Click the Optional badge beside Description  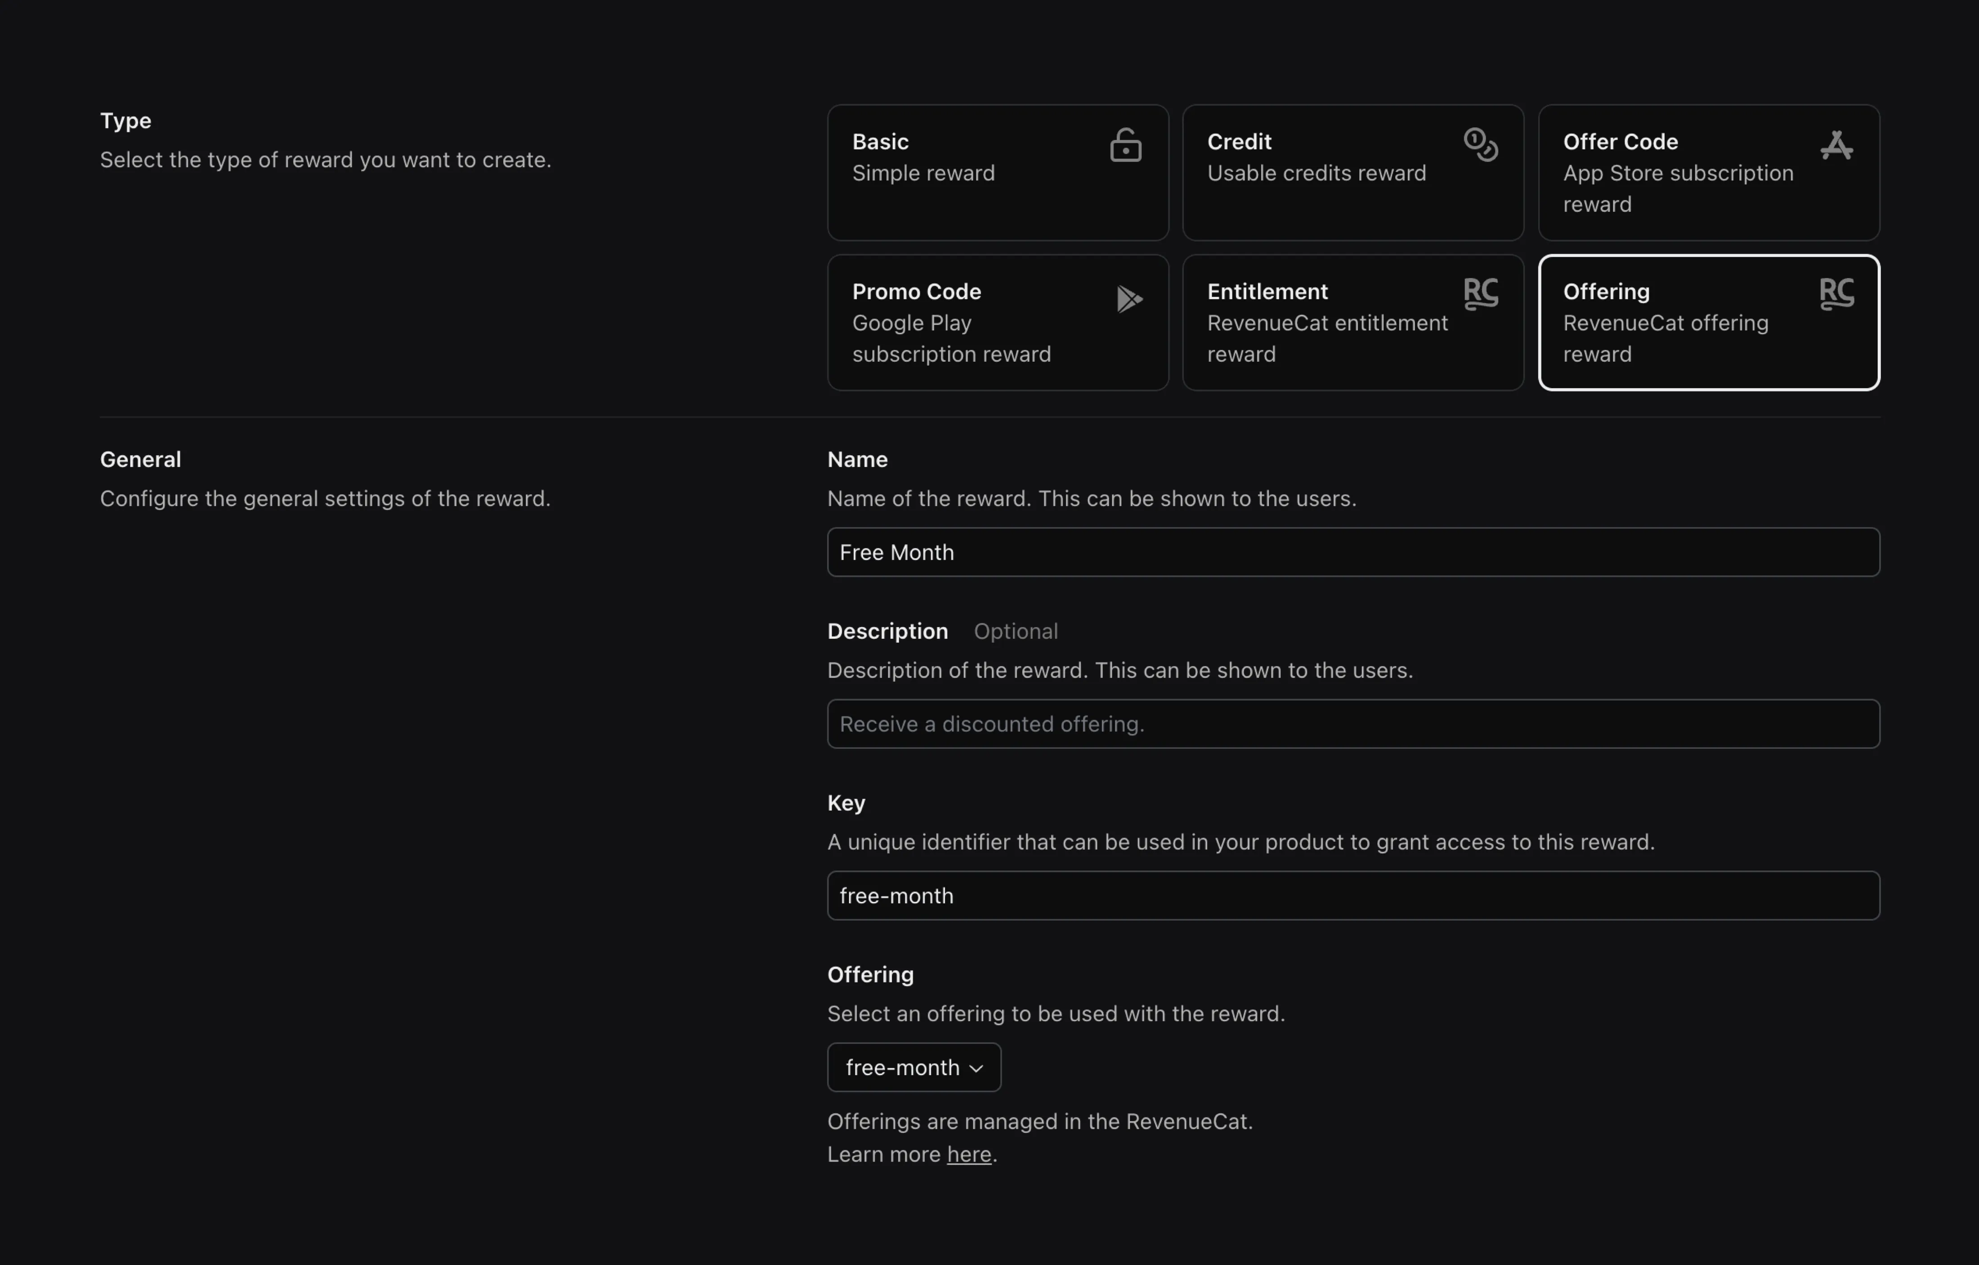1016,631
